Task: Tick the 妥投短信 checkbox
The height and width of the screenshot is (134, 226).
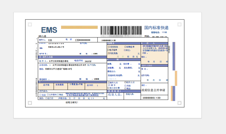Action: 109,47
